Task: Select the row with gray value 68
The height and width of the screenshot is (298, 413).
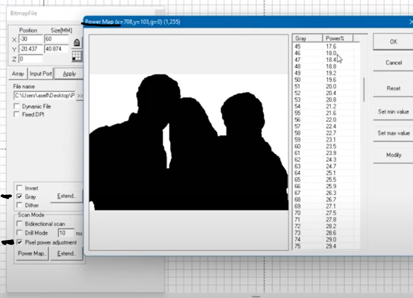Action: tap(326, 200)
